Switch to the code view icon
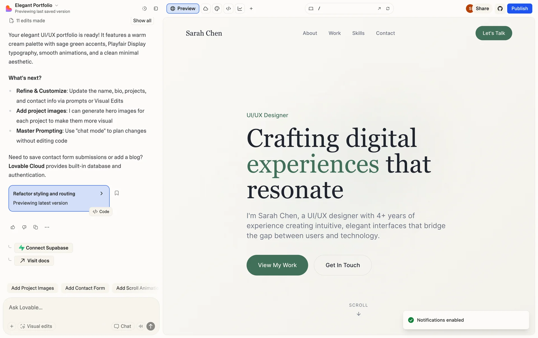Screen dimensions: 538x338 (x=228, y=9)
